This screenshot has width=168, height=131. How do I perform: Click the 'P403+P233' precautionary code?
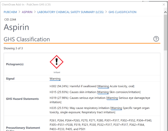[x=57, y=129]
